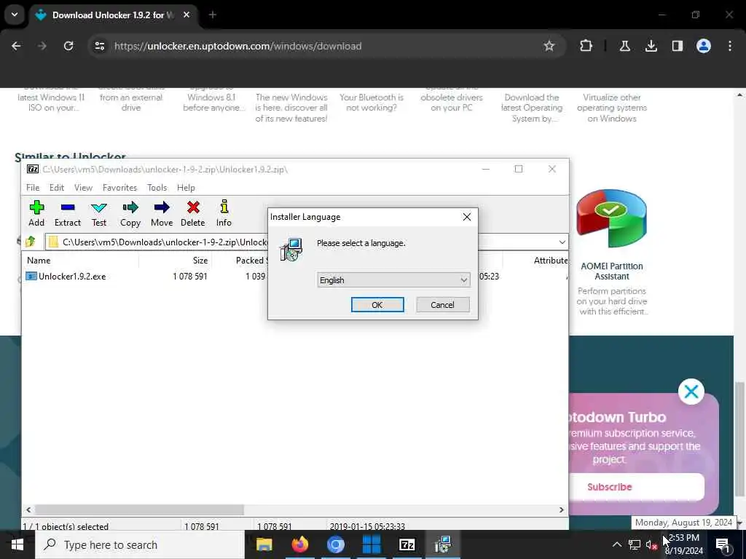Open the Favorites menu in 7-Zip

120,188
